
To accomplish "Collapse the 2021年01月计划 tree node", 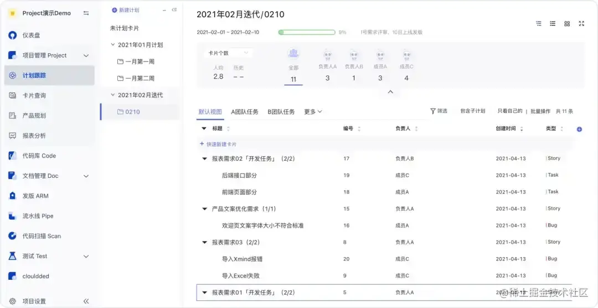I will pyautogui.click(x=112, y=45).
